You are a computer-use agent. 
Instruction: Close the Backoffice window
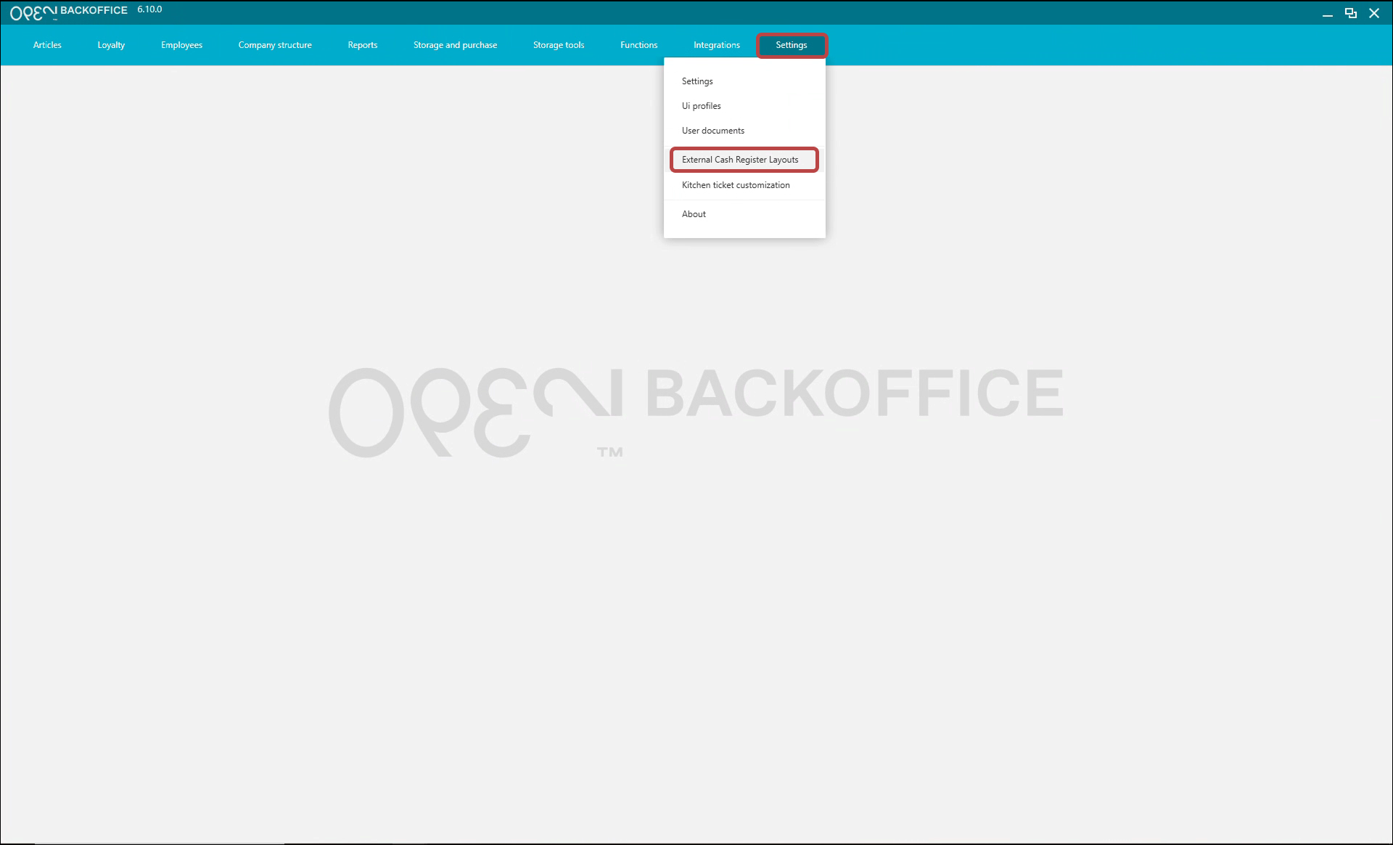(1374, 13)
